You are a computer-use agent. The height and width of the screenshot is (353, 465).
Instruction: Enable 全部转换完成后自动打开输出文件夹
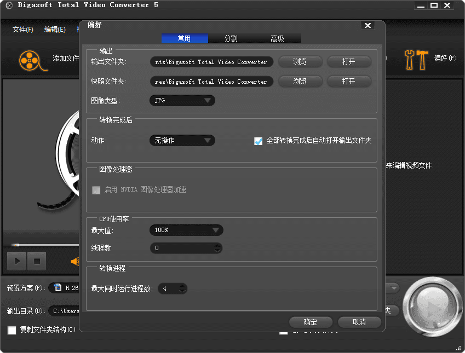point(258,141)
